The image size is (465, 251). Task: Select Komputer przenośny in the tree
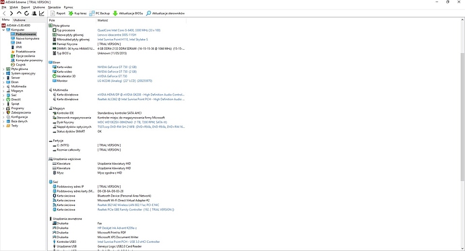point(29,60)
